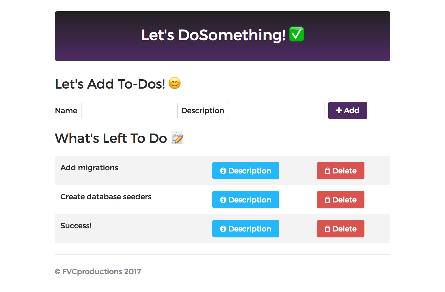The width and height of the screenshot is (445, 292).
Task: Click inside the Name input field
Action: (x=129, y=110)
